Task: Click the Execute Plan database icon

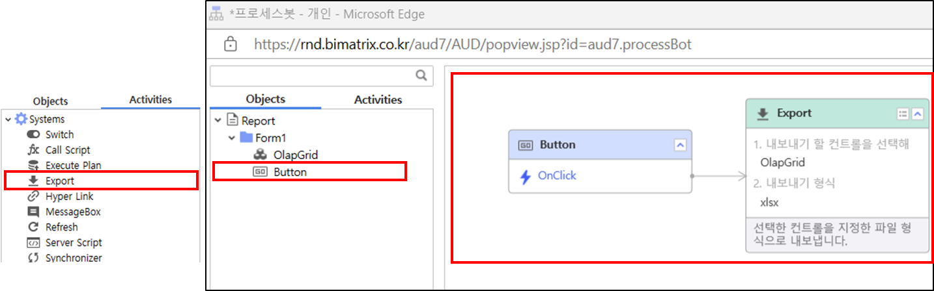Action: (x=33, y=166)
